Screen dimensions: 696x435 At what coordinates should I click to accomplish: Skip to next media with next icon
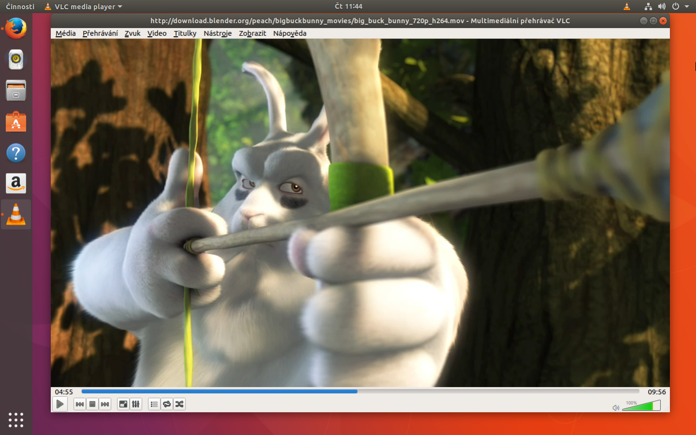105,404
